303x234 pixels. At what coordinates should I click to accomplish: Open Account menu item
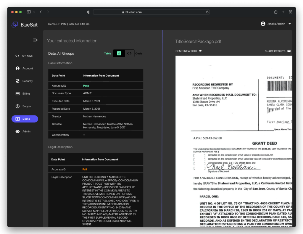click(25, 68)
